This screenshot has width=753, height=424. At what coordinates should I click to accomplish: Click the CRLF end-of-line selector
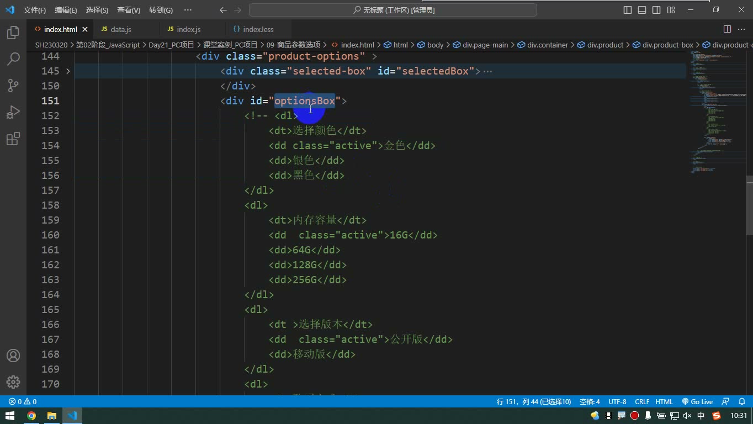[642, 401]
